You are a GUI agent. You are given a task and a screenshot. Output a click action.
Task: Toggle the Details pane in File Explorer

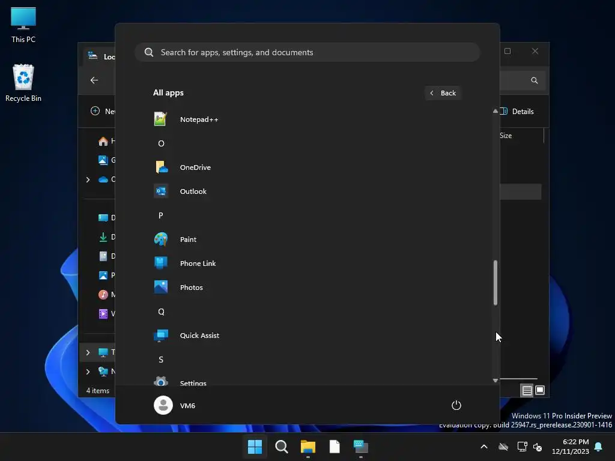click(x=518, y=111)
